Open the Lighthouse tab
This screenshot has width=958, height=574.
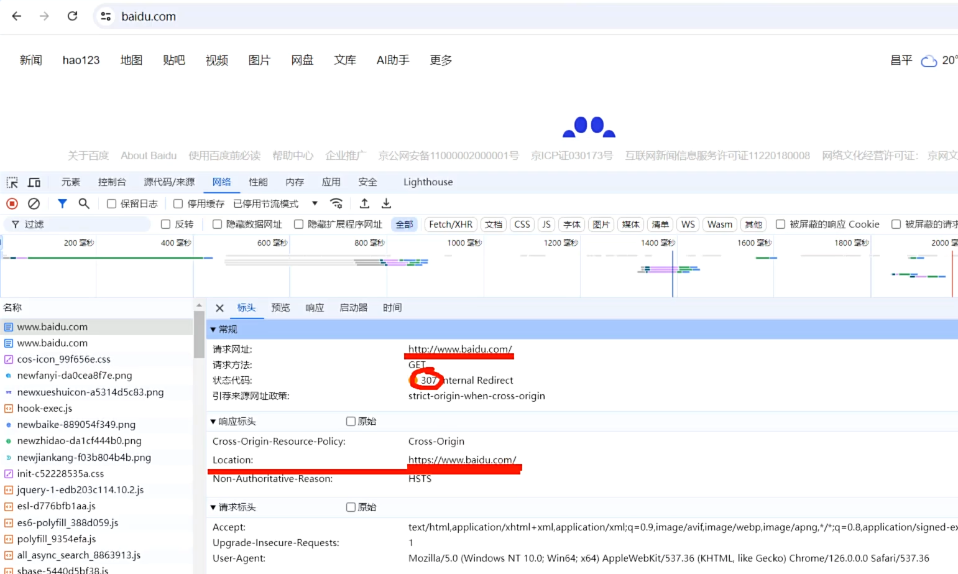pyautogui.click(x=428, y=182)
